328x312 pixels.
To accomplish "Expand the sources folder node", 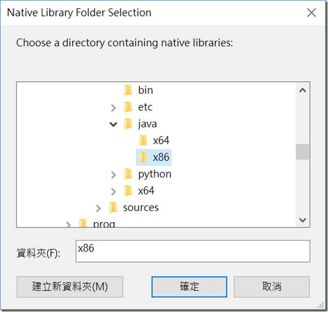I will (x=99, y=208).
